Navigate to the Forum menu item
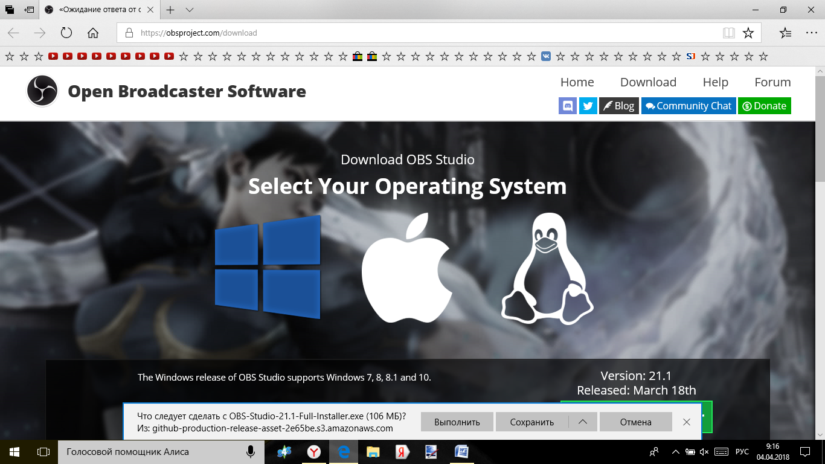The image size is (825, 464). click(x=772, y=82)
